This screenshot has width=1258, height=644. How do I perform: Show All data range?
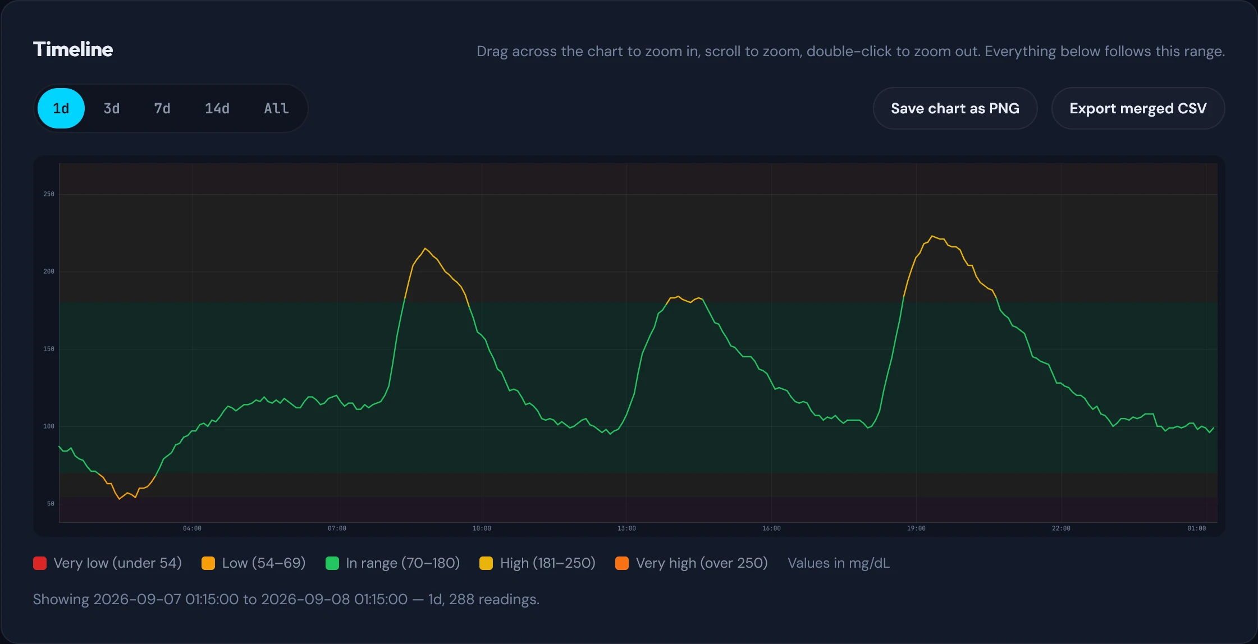(x=276, y=108)
